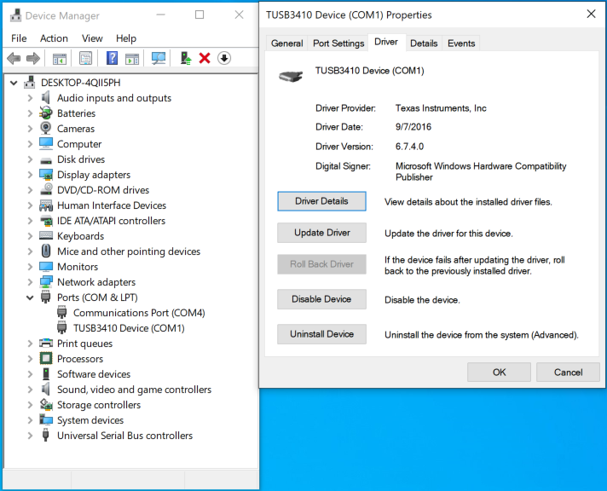607x491 pixels.
Task: Click the Storage controllers icon
Action: [46, 405]
